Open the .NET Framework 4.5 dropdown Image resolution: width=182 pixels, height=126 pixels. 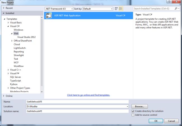tap(59, 9)
